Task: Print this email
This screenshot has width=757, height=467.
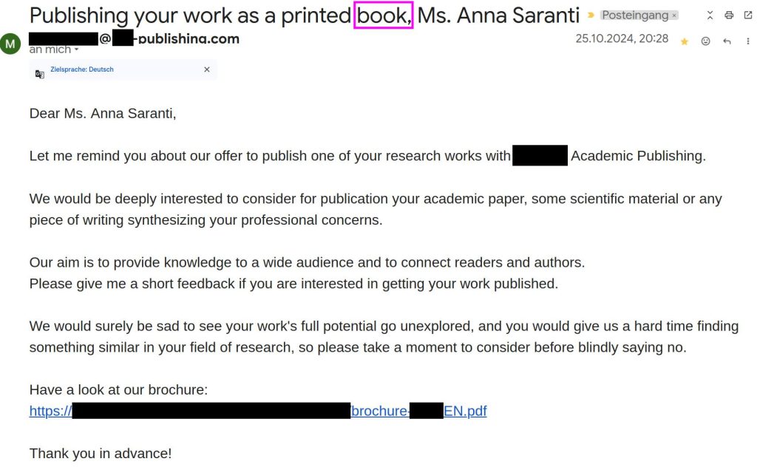Action: [729, 16]
